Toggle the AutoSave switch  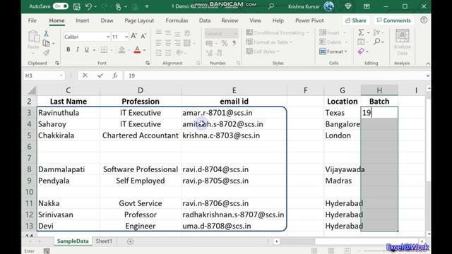61,6
